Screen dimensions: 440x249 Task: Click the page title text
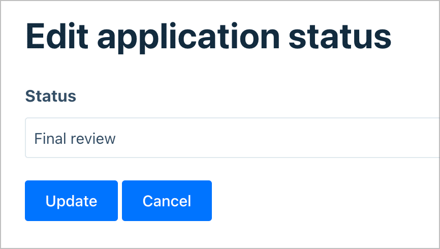pos(208,37)
